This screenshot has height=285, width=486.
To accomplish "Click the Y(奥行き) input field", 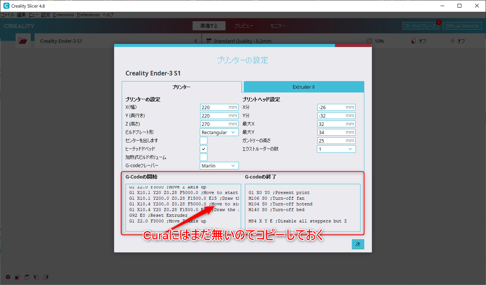I will 219,116.
